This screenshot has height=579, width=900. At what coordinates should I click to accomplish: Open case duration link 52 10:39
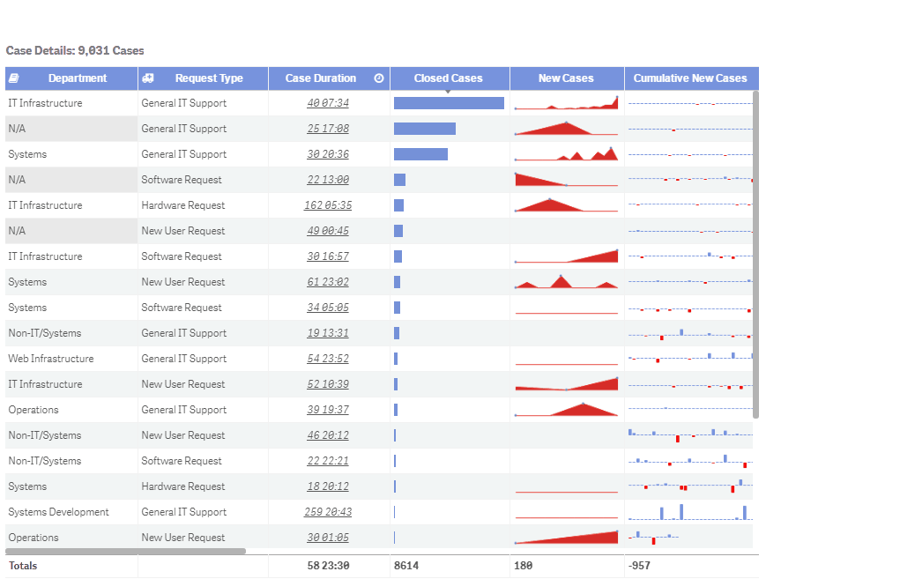click(x=328, y=384)
